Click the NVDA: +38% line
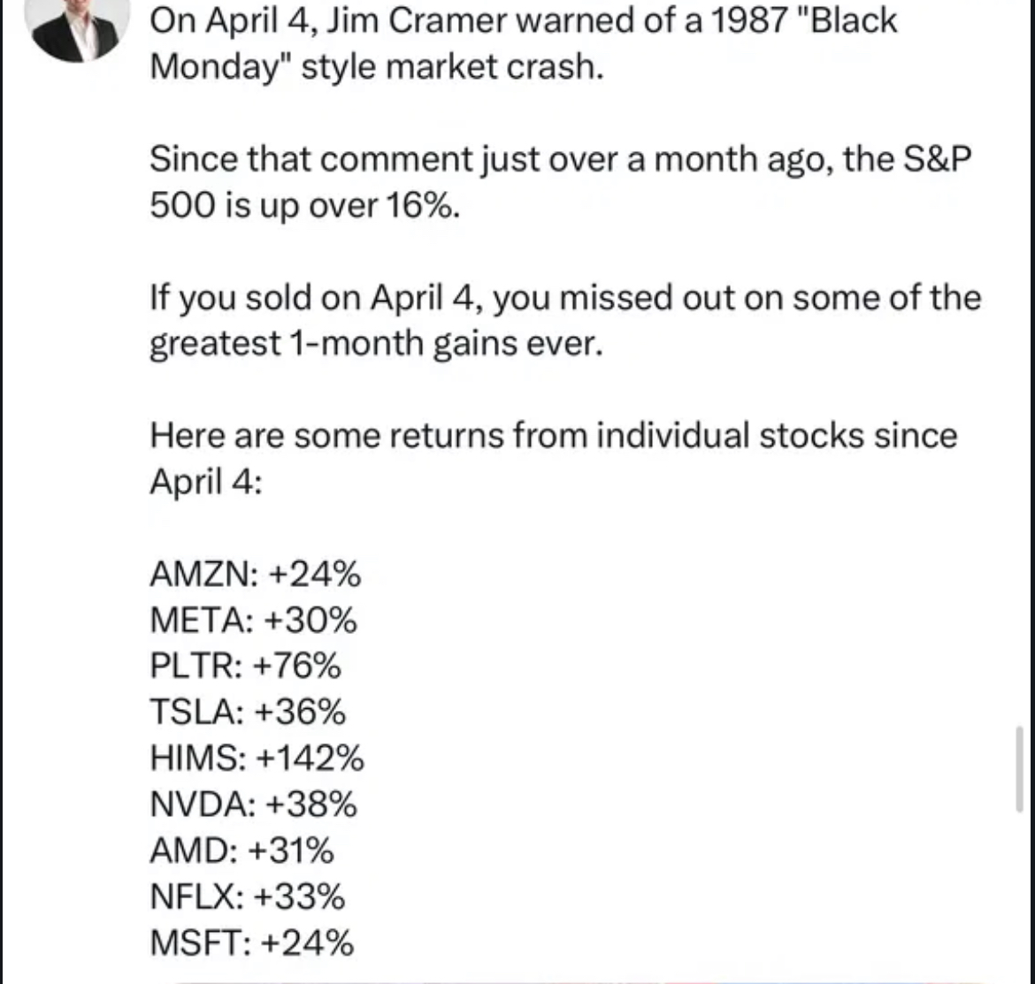1035x984 pixels. 254,805
